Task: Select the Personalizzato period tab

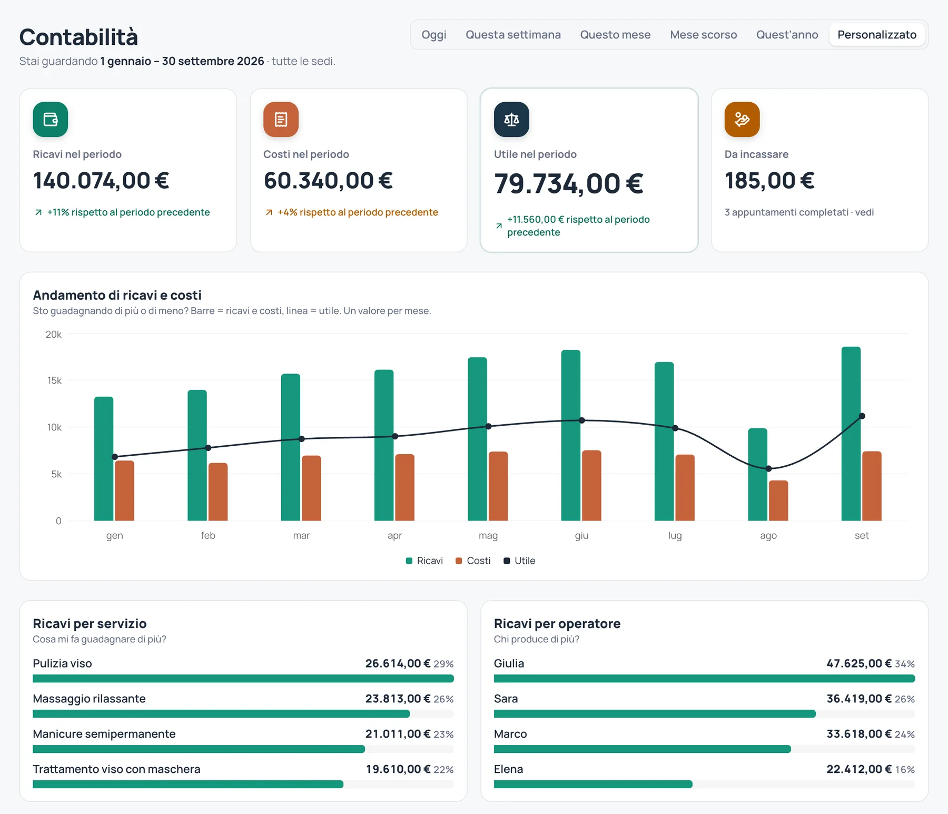Action: (x=877, y=35)
